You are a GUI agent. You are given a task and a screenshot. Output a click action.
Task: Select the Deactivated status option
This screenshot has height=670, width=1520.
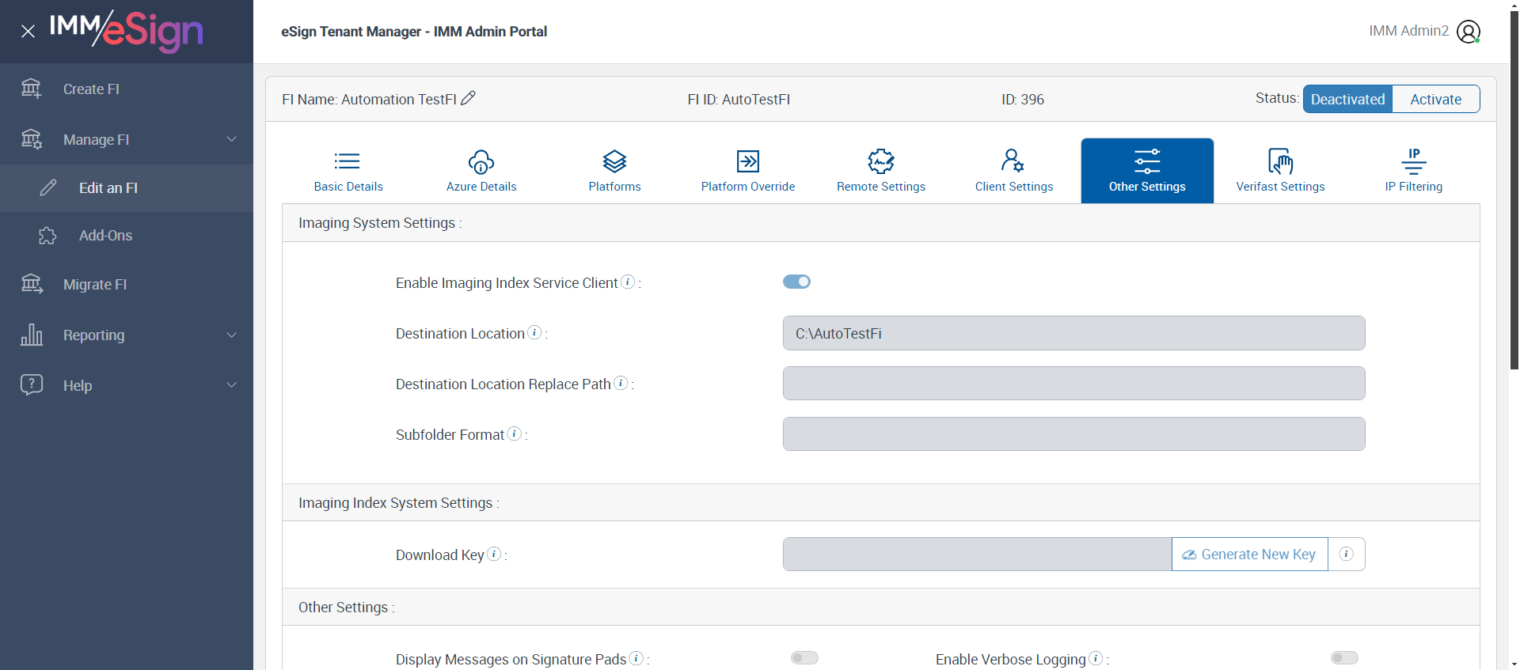pyautogui.click(x=1347, y=99)
